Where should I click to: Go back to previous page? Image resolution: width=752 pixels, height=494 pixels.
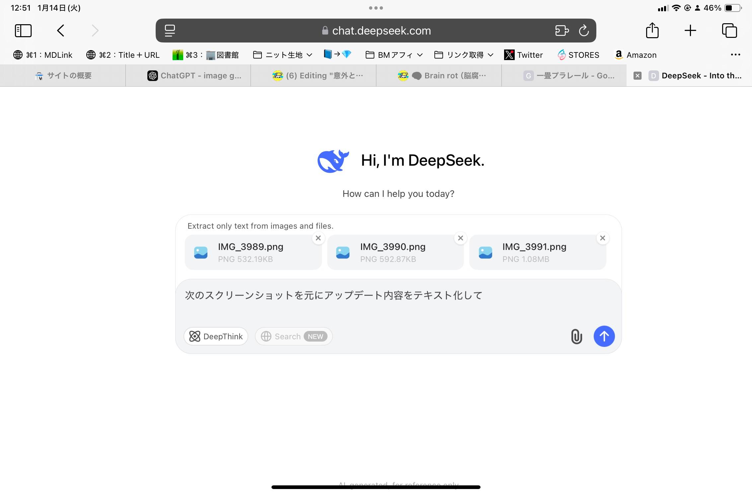pyautogui.click(x=60, y=31)
